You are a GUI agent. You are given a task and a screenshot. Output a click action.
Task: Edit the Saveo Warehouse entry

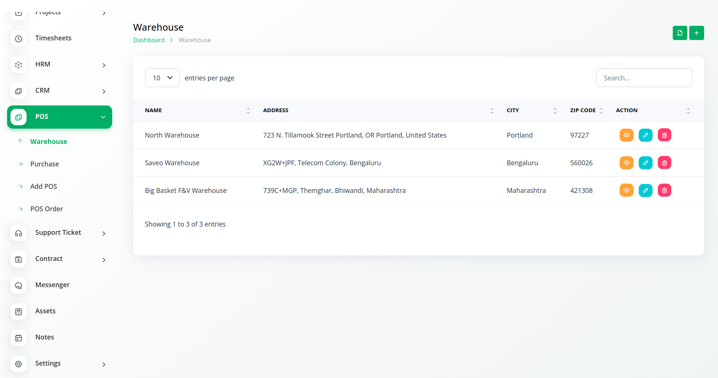pyautogui.click(x=645, y=163)
